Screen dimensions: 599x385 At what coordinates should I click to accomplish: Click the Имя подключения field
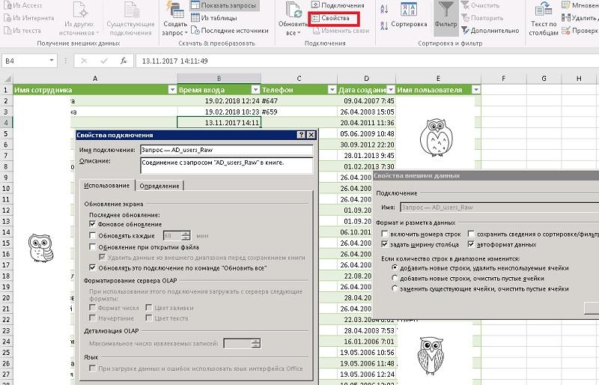tap(227, 150)
